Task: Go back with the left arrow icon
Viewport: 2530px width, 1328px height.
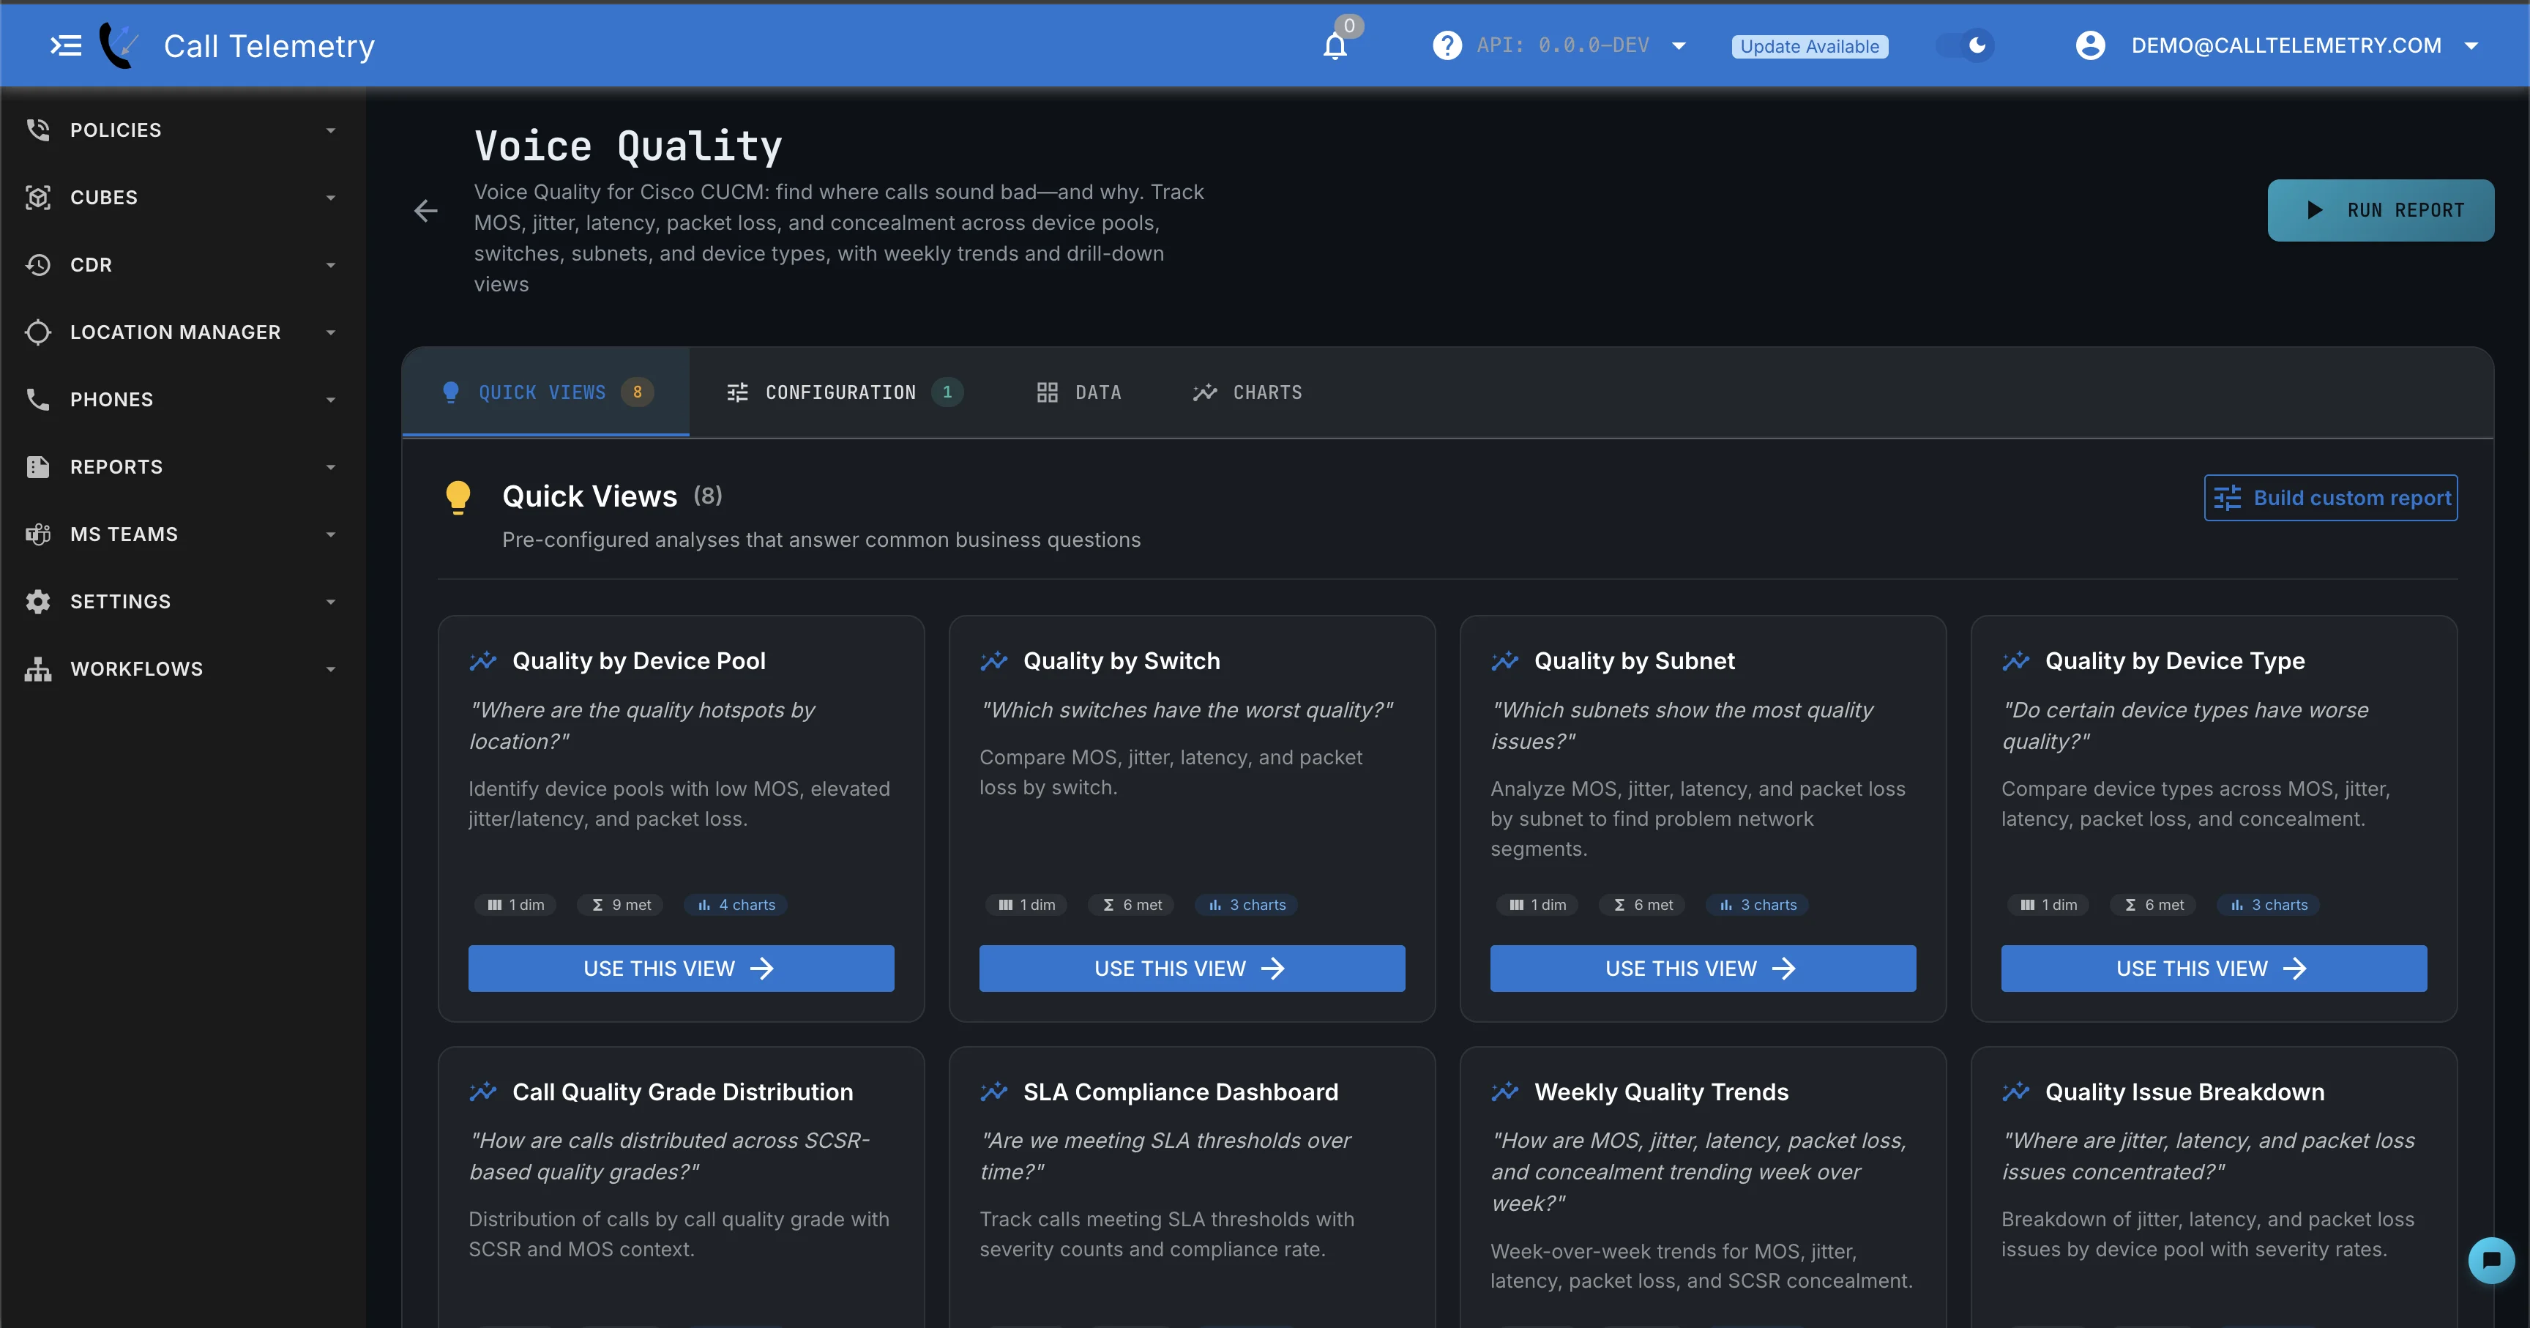Action: click(x=425, y=210)
